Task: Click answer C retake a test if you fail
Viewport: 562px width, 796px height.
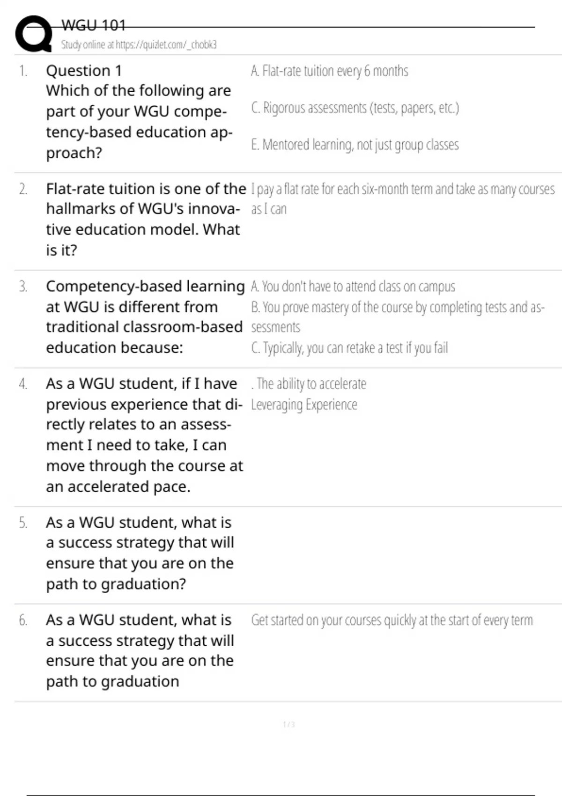Action: [x=349, y=348]
